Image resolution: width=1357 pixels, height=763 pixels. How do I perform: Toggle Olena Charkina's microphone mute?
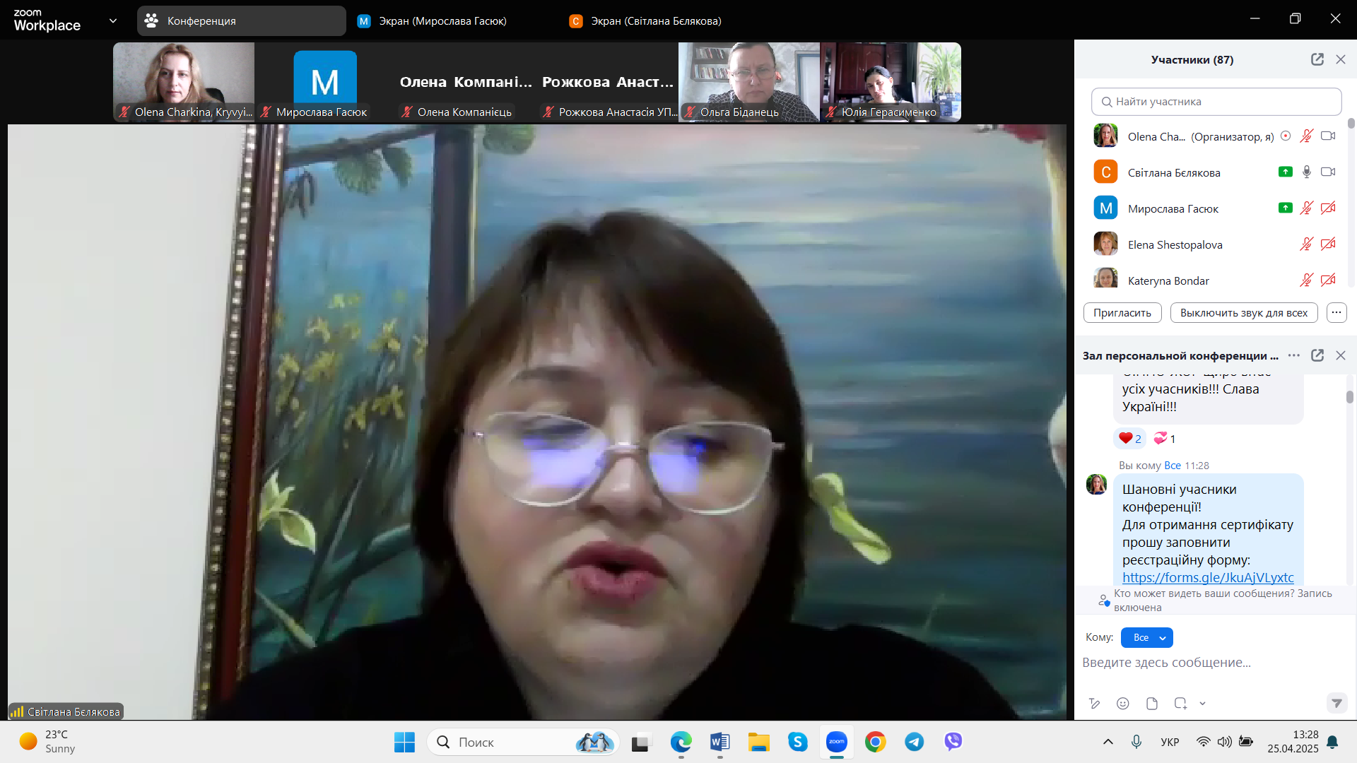click(1306, 136)
